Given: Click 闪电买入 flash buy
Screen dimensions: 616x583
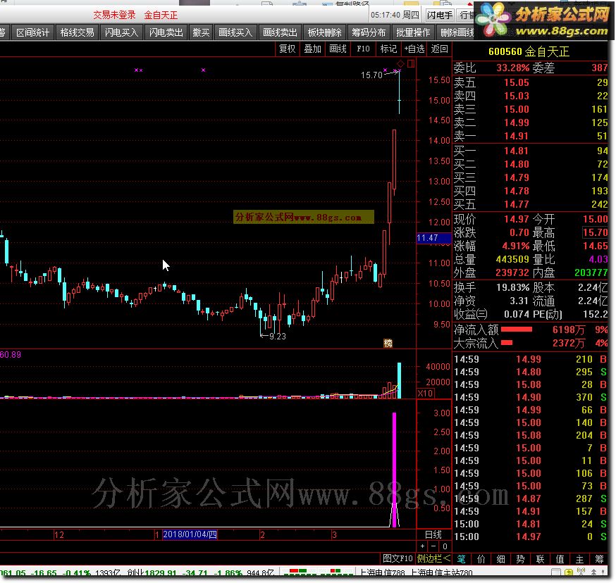Looking at the screenshot, I should (122, 32).
